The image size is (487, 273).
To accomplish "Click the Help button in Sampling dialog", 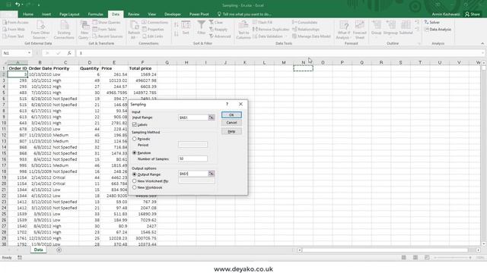I will (231, 131).
